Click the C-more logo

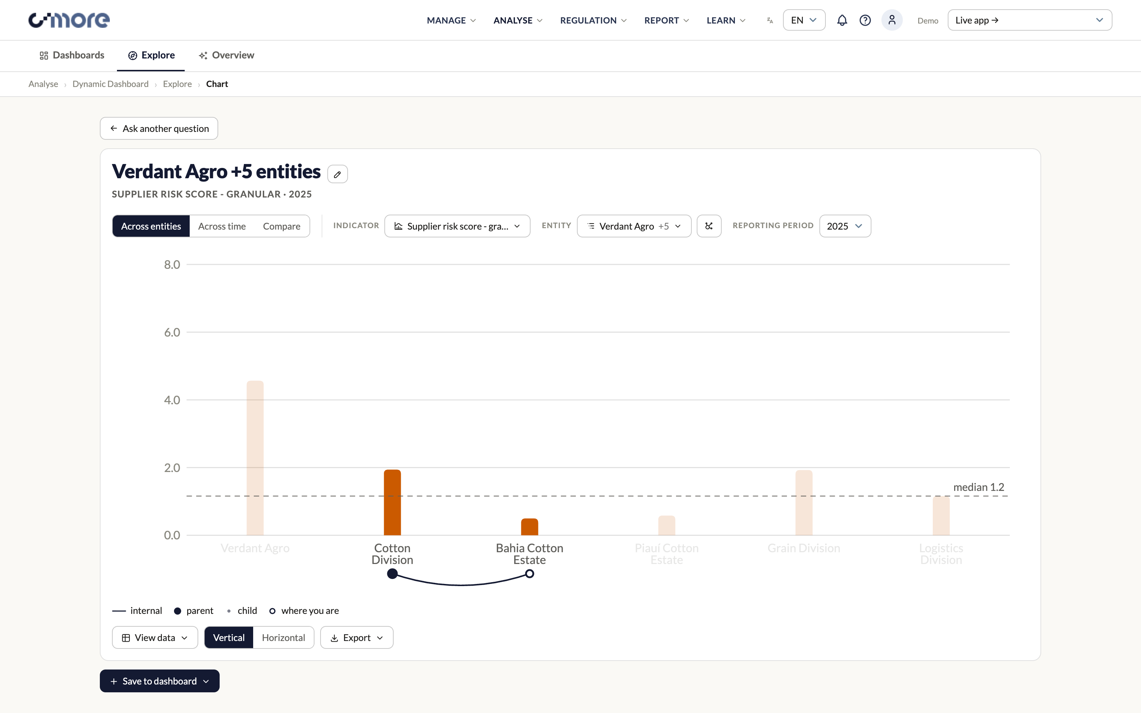coord(69,20)
